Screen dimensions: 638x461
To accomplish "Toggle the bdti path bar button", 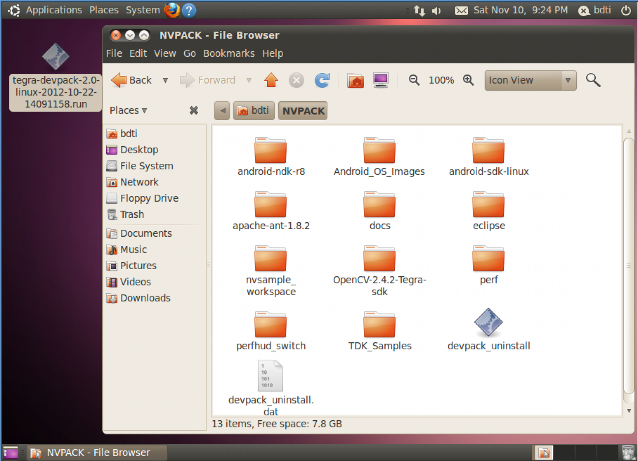I will point(253,111).
